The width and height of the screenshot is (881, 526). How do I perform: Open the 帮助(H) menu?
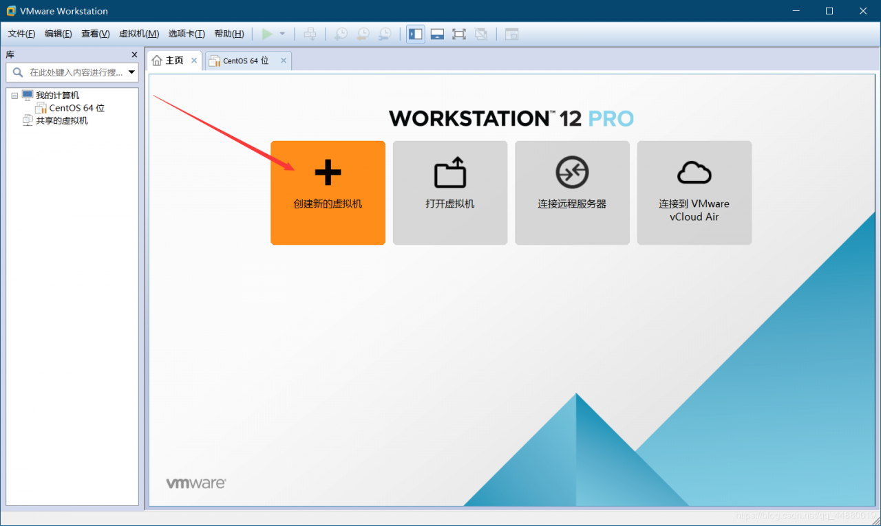229,34
